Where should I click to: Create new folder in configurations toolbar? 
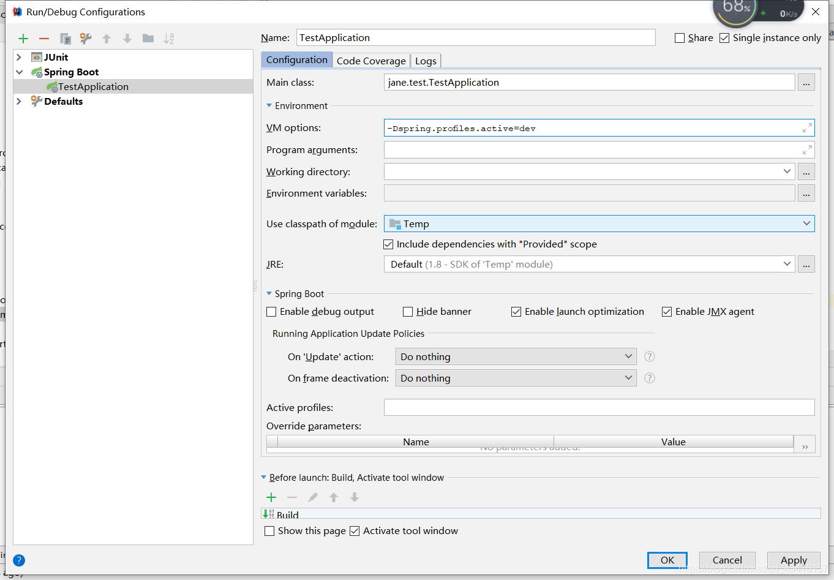(x=148, y=39)
